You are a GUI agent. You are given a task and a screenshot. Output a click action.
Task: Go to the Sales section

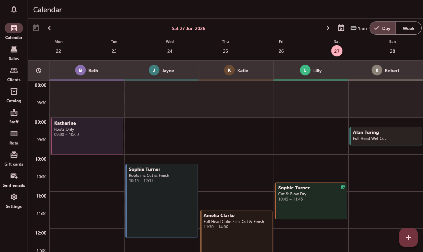(14, 53)
